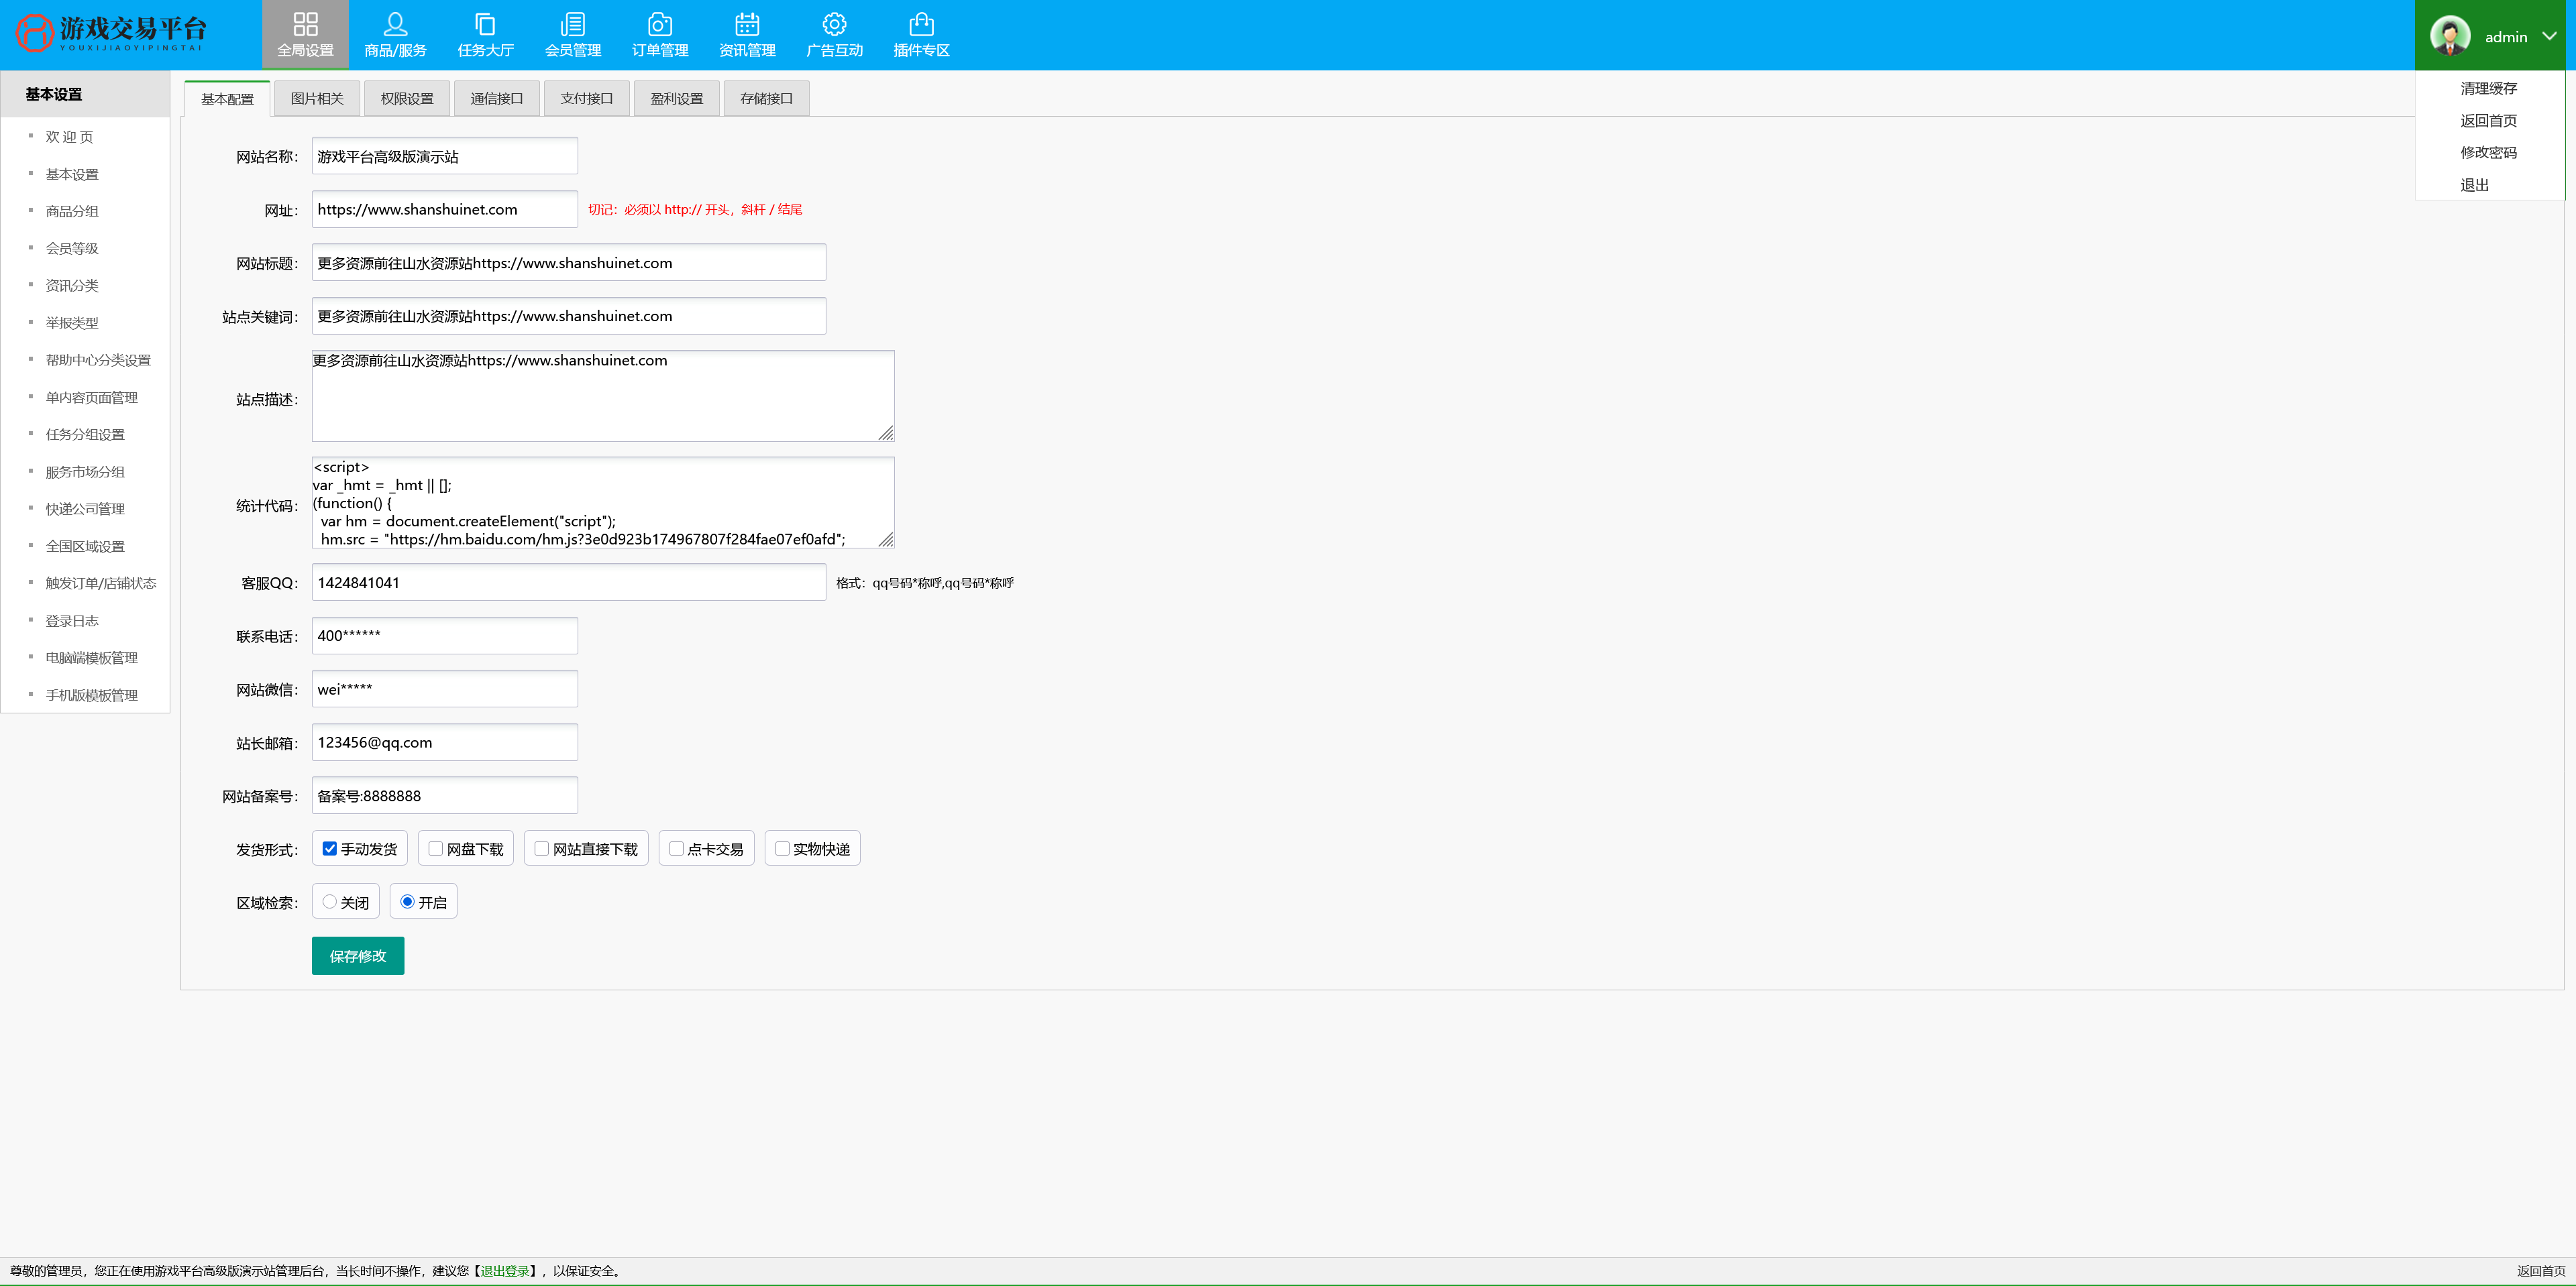Viewport: 2576px width, 1286px height.
Task: Click the admin avatar picture
Action: pyautogui.click(x=2450, y=36)
